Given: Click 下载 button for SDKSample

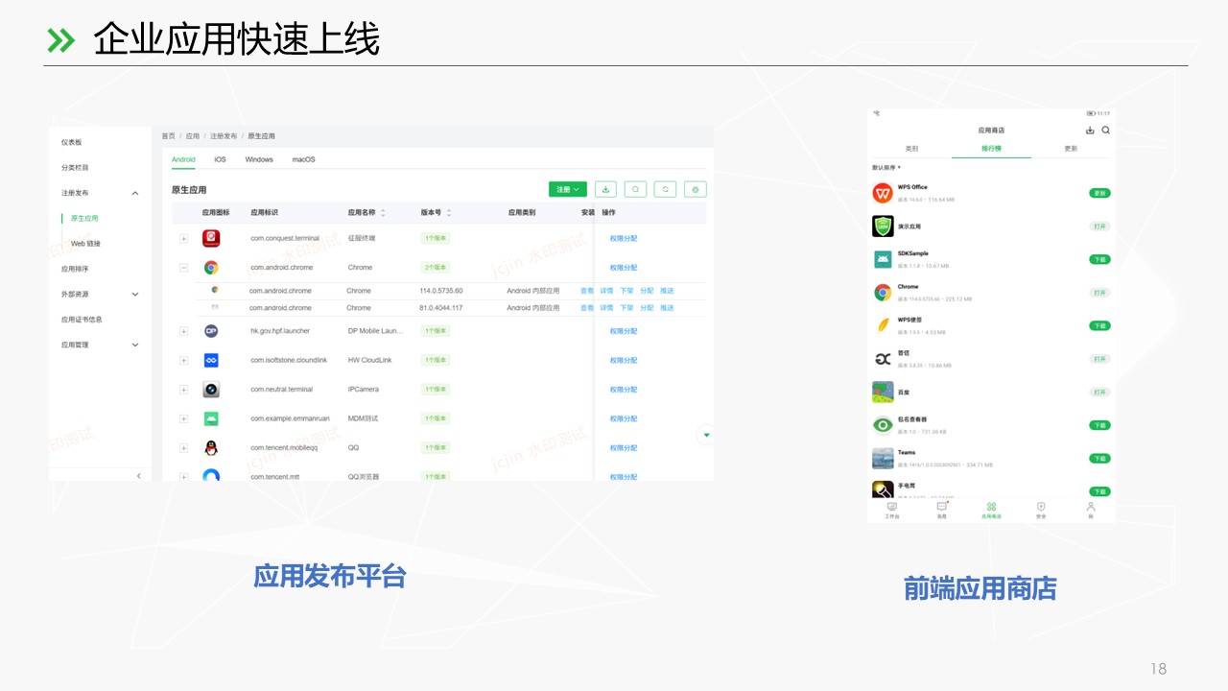Looking at the screenshot, I should [x=1099, y=259].
